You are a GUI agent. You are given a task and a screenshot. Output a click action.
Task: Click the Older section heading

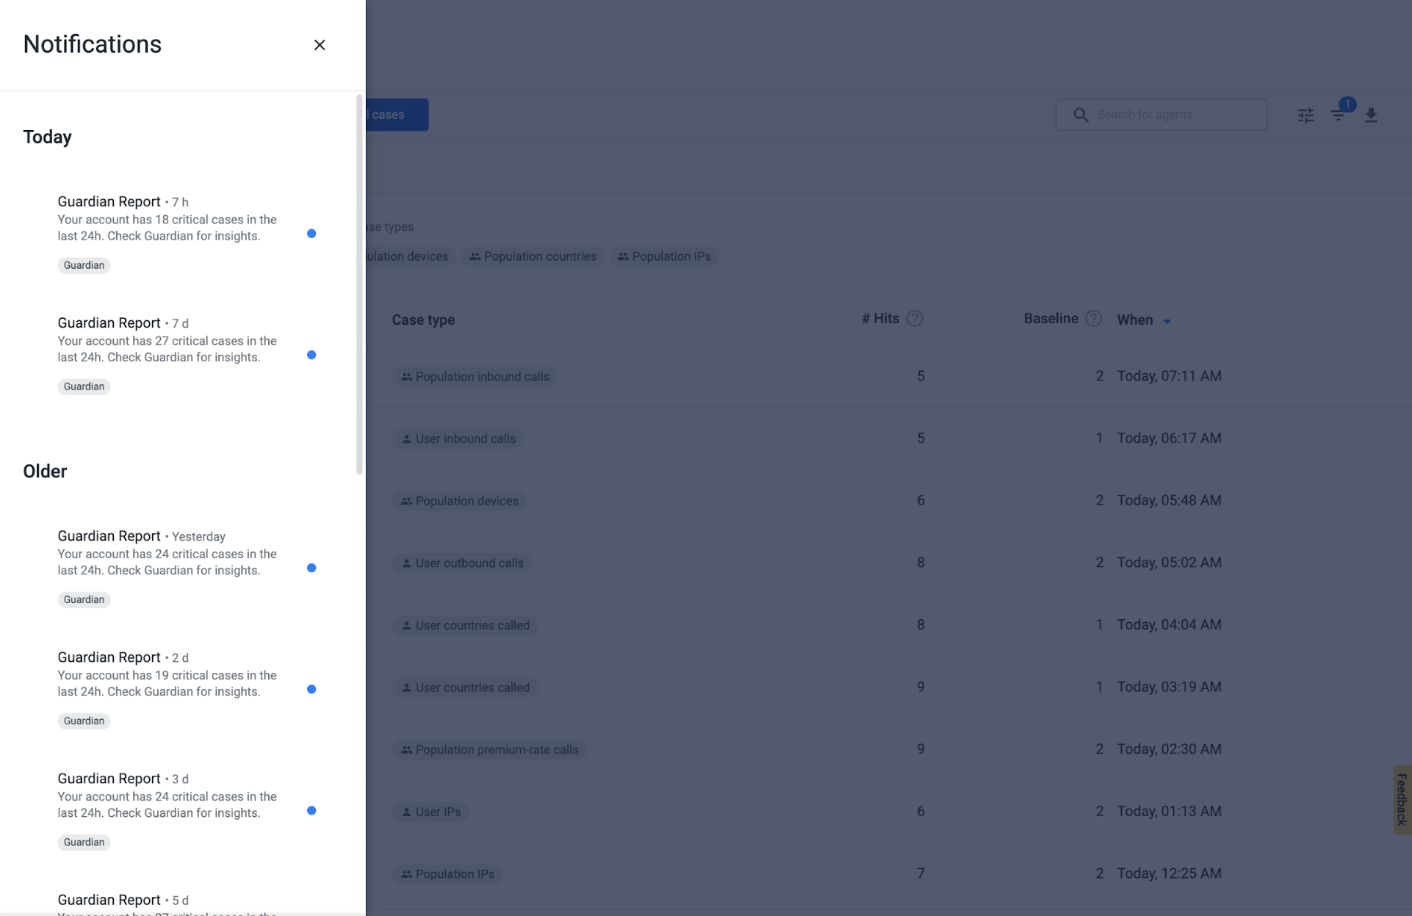(x=45, y=471)
